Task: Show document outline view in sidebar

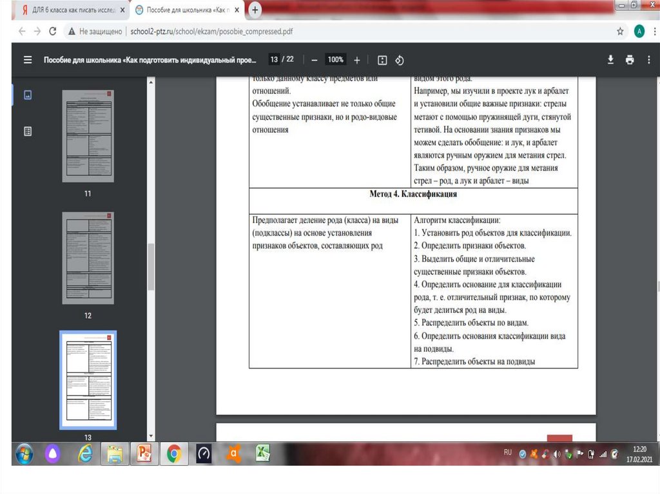Action: (28, 131)
